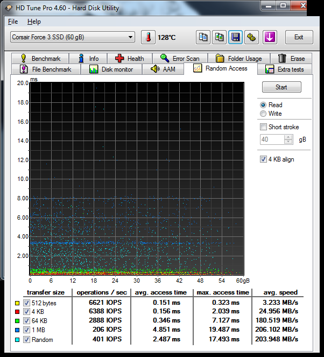324x357 pixels.
Task: Uncheck the 512 bytes transfer size checkbox
Action: pyautogui.click(x=26, y=303)
